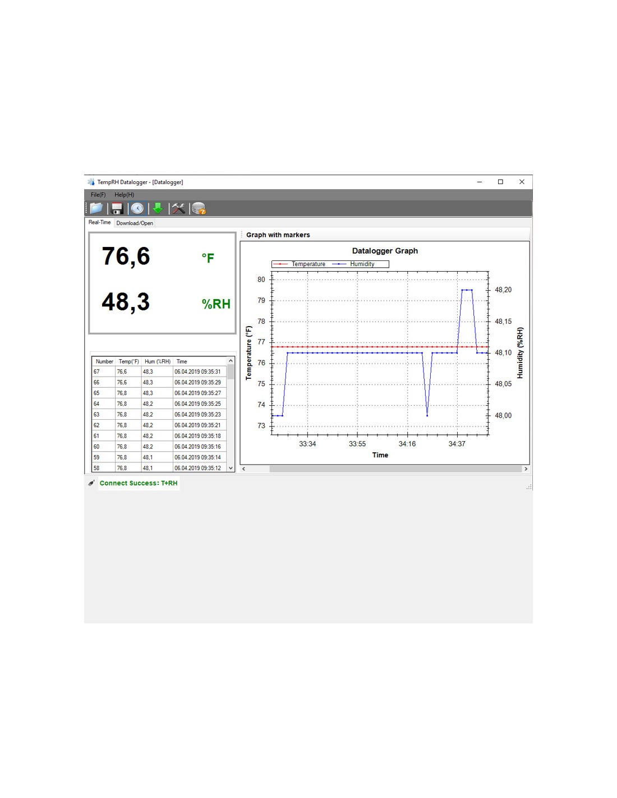Image resolution: width=617 pixels, height=798 pixels.
Task: Select the time cell 06.04.2019 09:35:29
Action: [200, 382]
